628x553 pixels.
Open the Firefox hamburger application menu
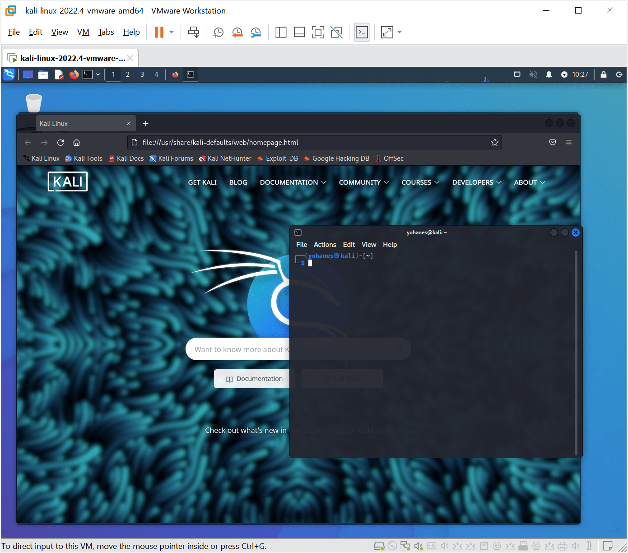tap(569, 143)
